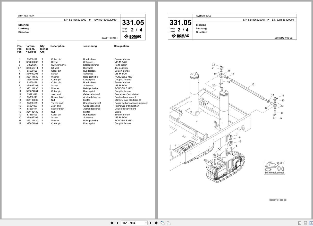Select part number D2326014
Image resolution: width=313 pixels, height=226 pixels.
coord(32,65)
